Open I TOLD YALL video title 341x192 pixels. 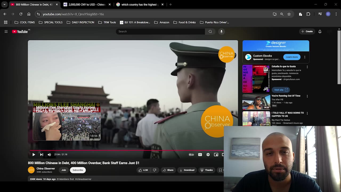288,114
